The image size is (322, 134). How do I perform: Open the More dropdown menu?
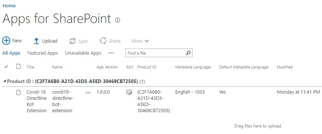click(140, 41)
